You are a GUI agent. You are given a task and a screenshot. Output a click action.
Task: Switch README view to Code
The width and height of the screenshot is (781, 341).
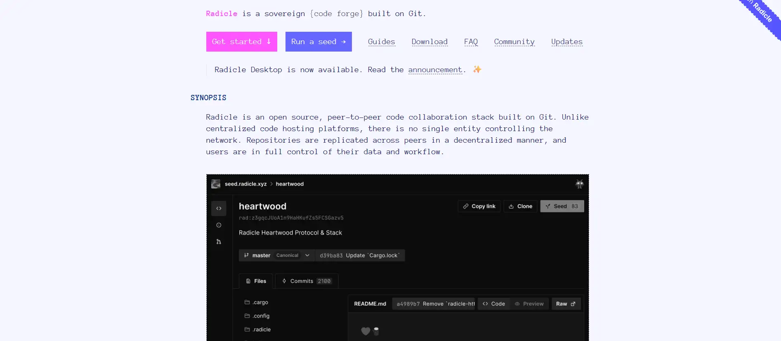[x=494, y=304]
